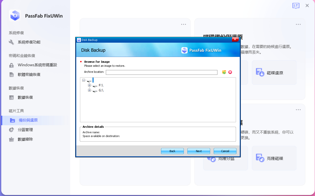Click the 克隆磁碟 clone disk icon
The image size is (315, 196).
[x=274, y=158]
